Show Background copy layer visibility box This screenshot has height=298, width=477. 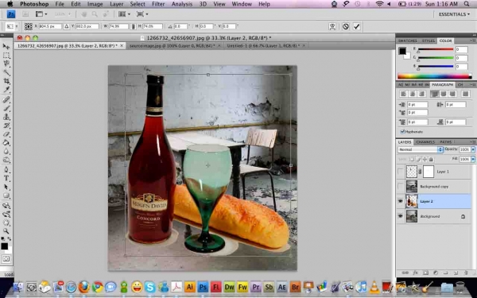coord(401,187)
